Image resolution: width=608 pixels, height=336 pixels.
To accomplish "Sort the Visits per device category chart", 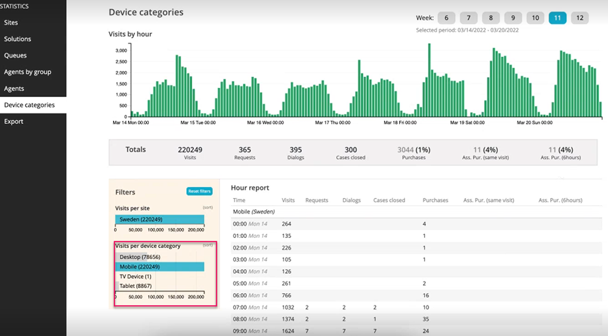I will tap(208, 245).
